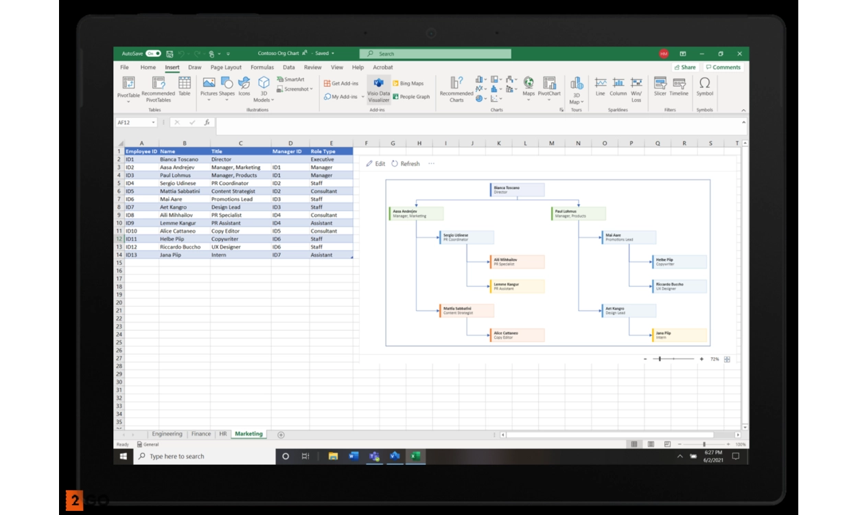Click the Recommended Charts icon
Screen dimensions: 858x515
pos(456,89)
